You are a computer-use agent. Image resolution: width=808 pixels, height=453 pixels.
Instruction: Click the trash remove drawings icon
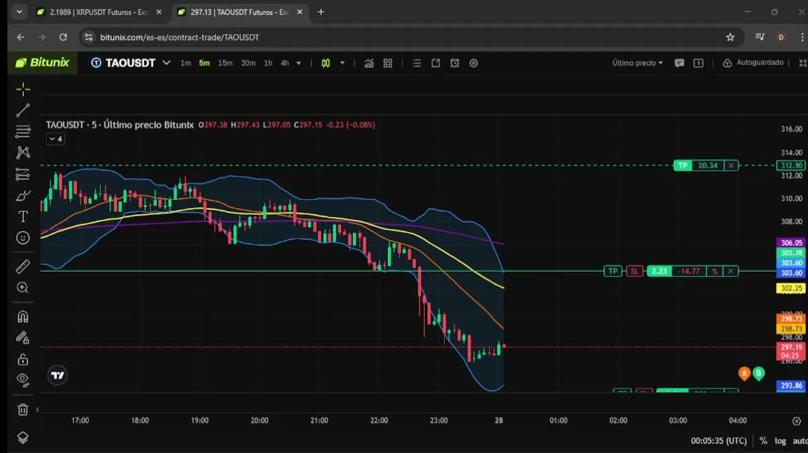click(x=23, y=410)
